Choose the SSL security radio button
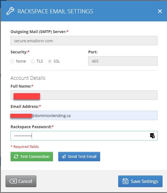Viewport: 167px width, 193px height. 50,61
